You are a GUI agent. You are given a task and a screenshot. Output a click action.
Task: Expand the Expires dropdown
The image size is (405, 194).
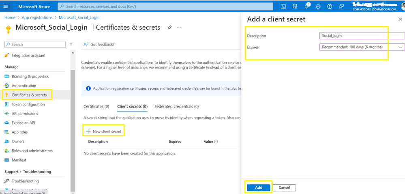(x=362, y=47)
